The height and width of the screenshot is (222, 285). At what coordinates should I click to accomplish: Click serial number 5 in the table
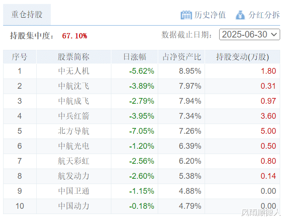19,131
